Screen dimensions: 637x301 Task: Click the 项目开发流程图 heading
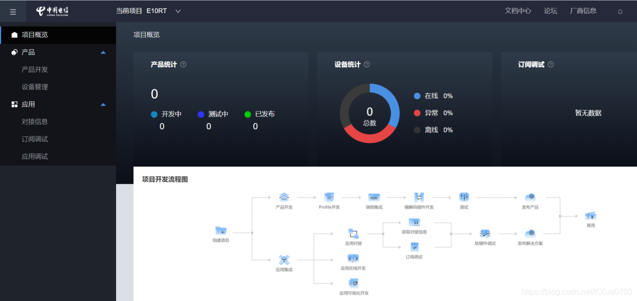[x=165, y=179]
